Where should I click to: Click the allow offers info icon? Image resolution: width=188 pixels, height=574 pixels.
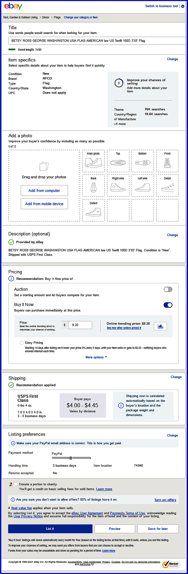click(x=13, y=500)
